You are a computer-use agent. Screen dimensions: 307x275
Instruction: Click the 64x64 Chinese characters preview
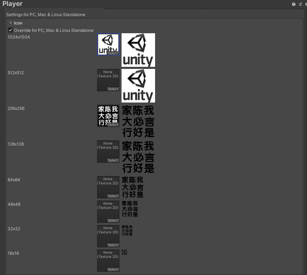pyautogui.click(x=133, y=187)
